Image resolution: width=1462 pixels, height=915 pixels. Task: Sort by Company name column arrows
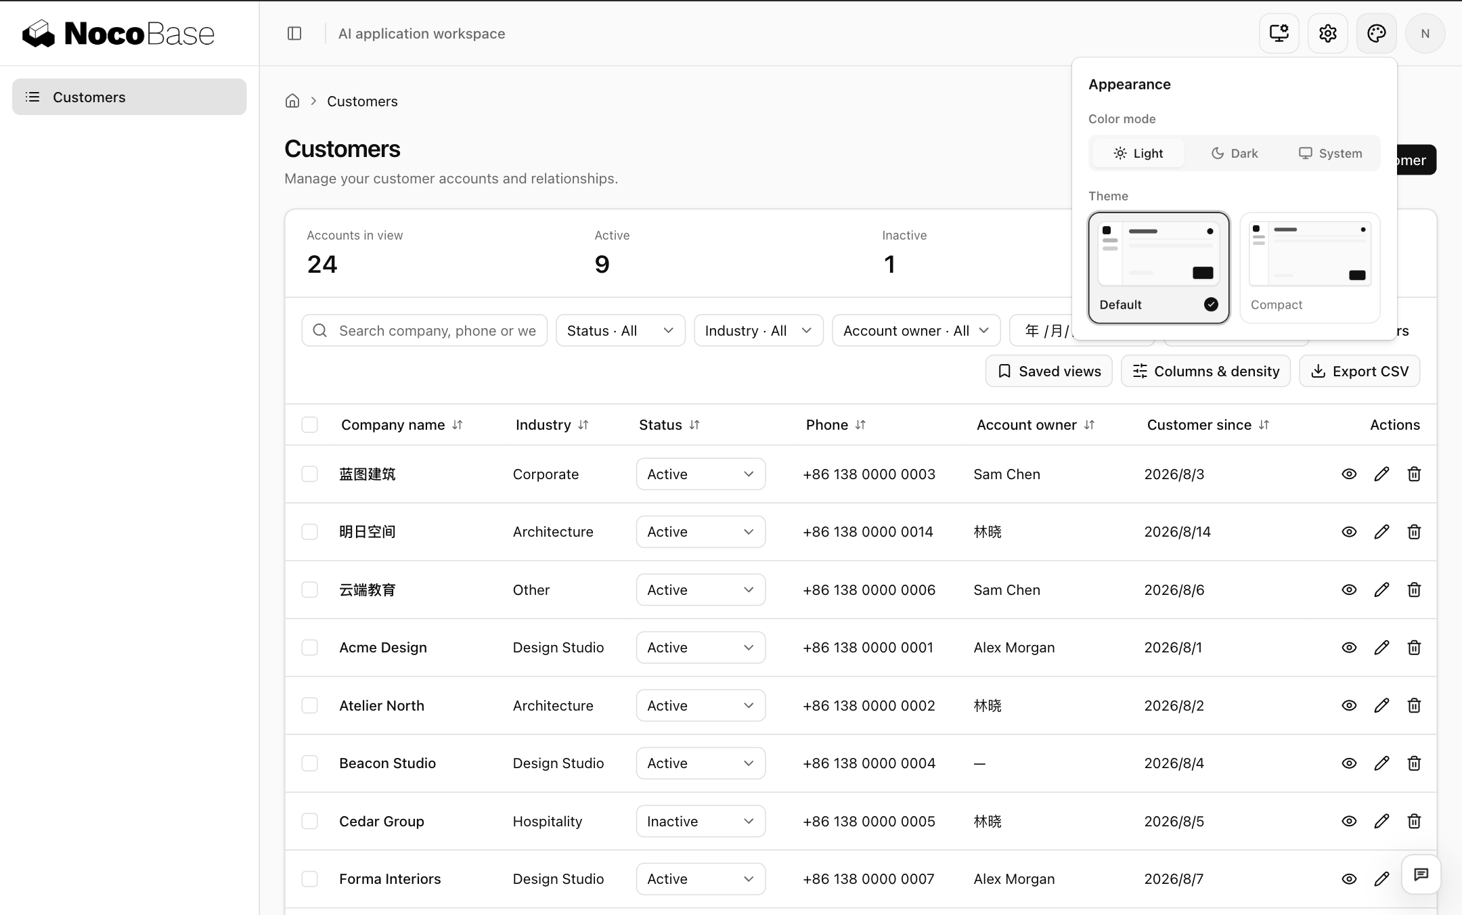point(458,425)
